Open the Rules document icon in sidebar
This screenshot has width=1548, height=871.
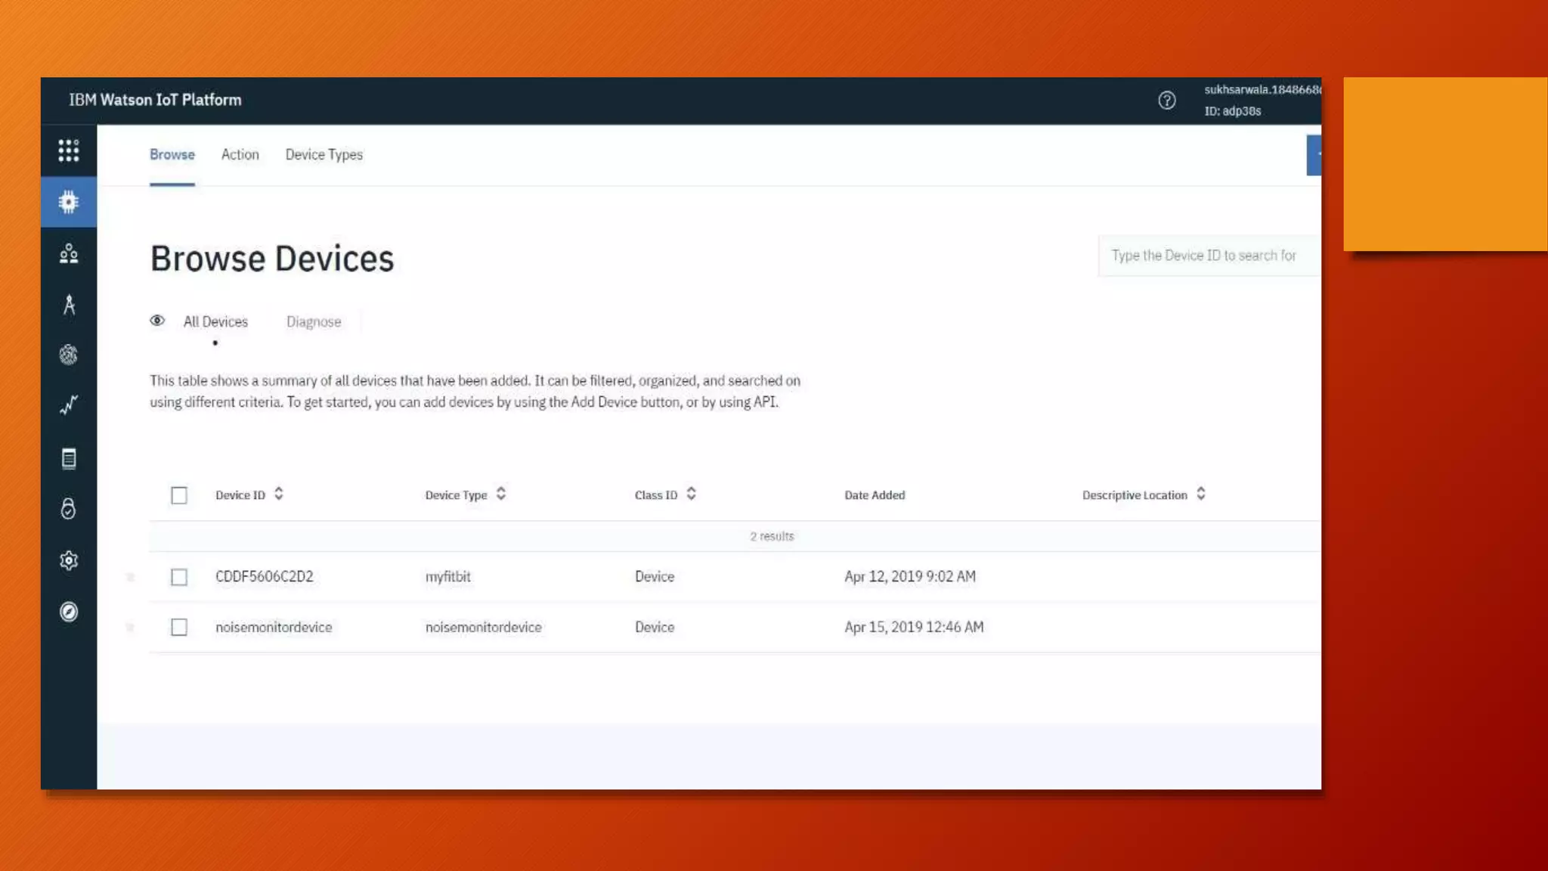coord(69,458)
